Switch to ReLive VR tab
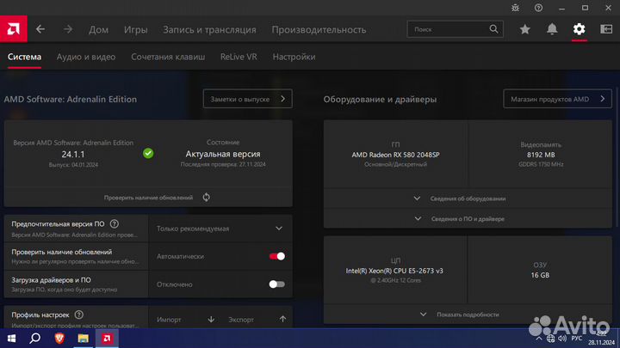 pos(239,57)
